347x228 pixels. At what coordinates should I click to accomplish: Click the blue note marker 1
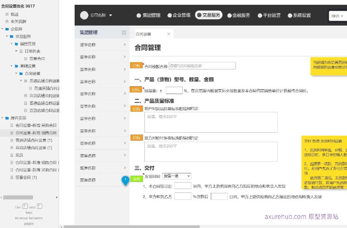(125, 180)
